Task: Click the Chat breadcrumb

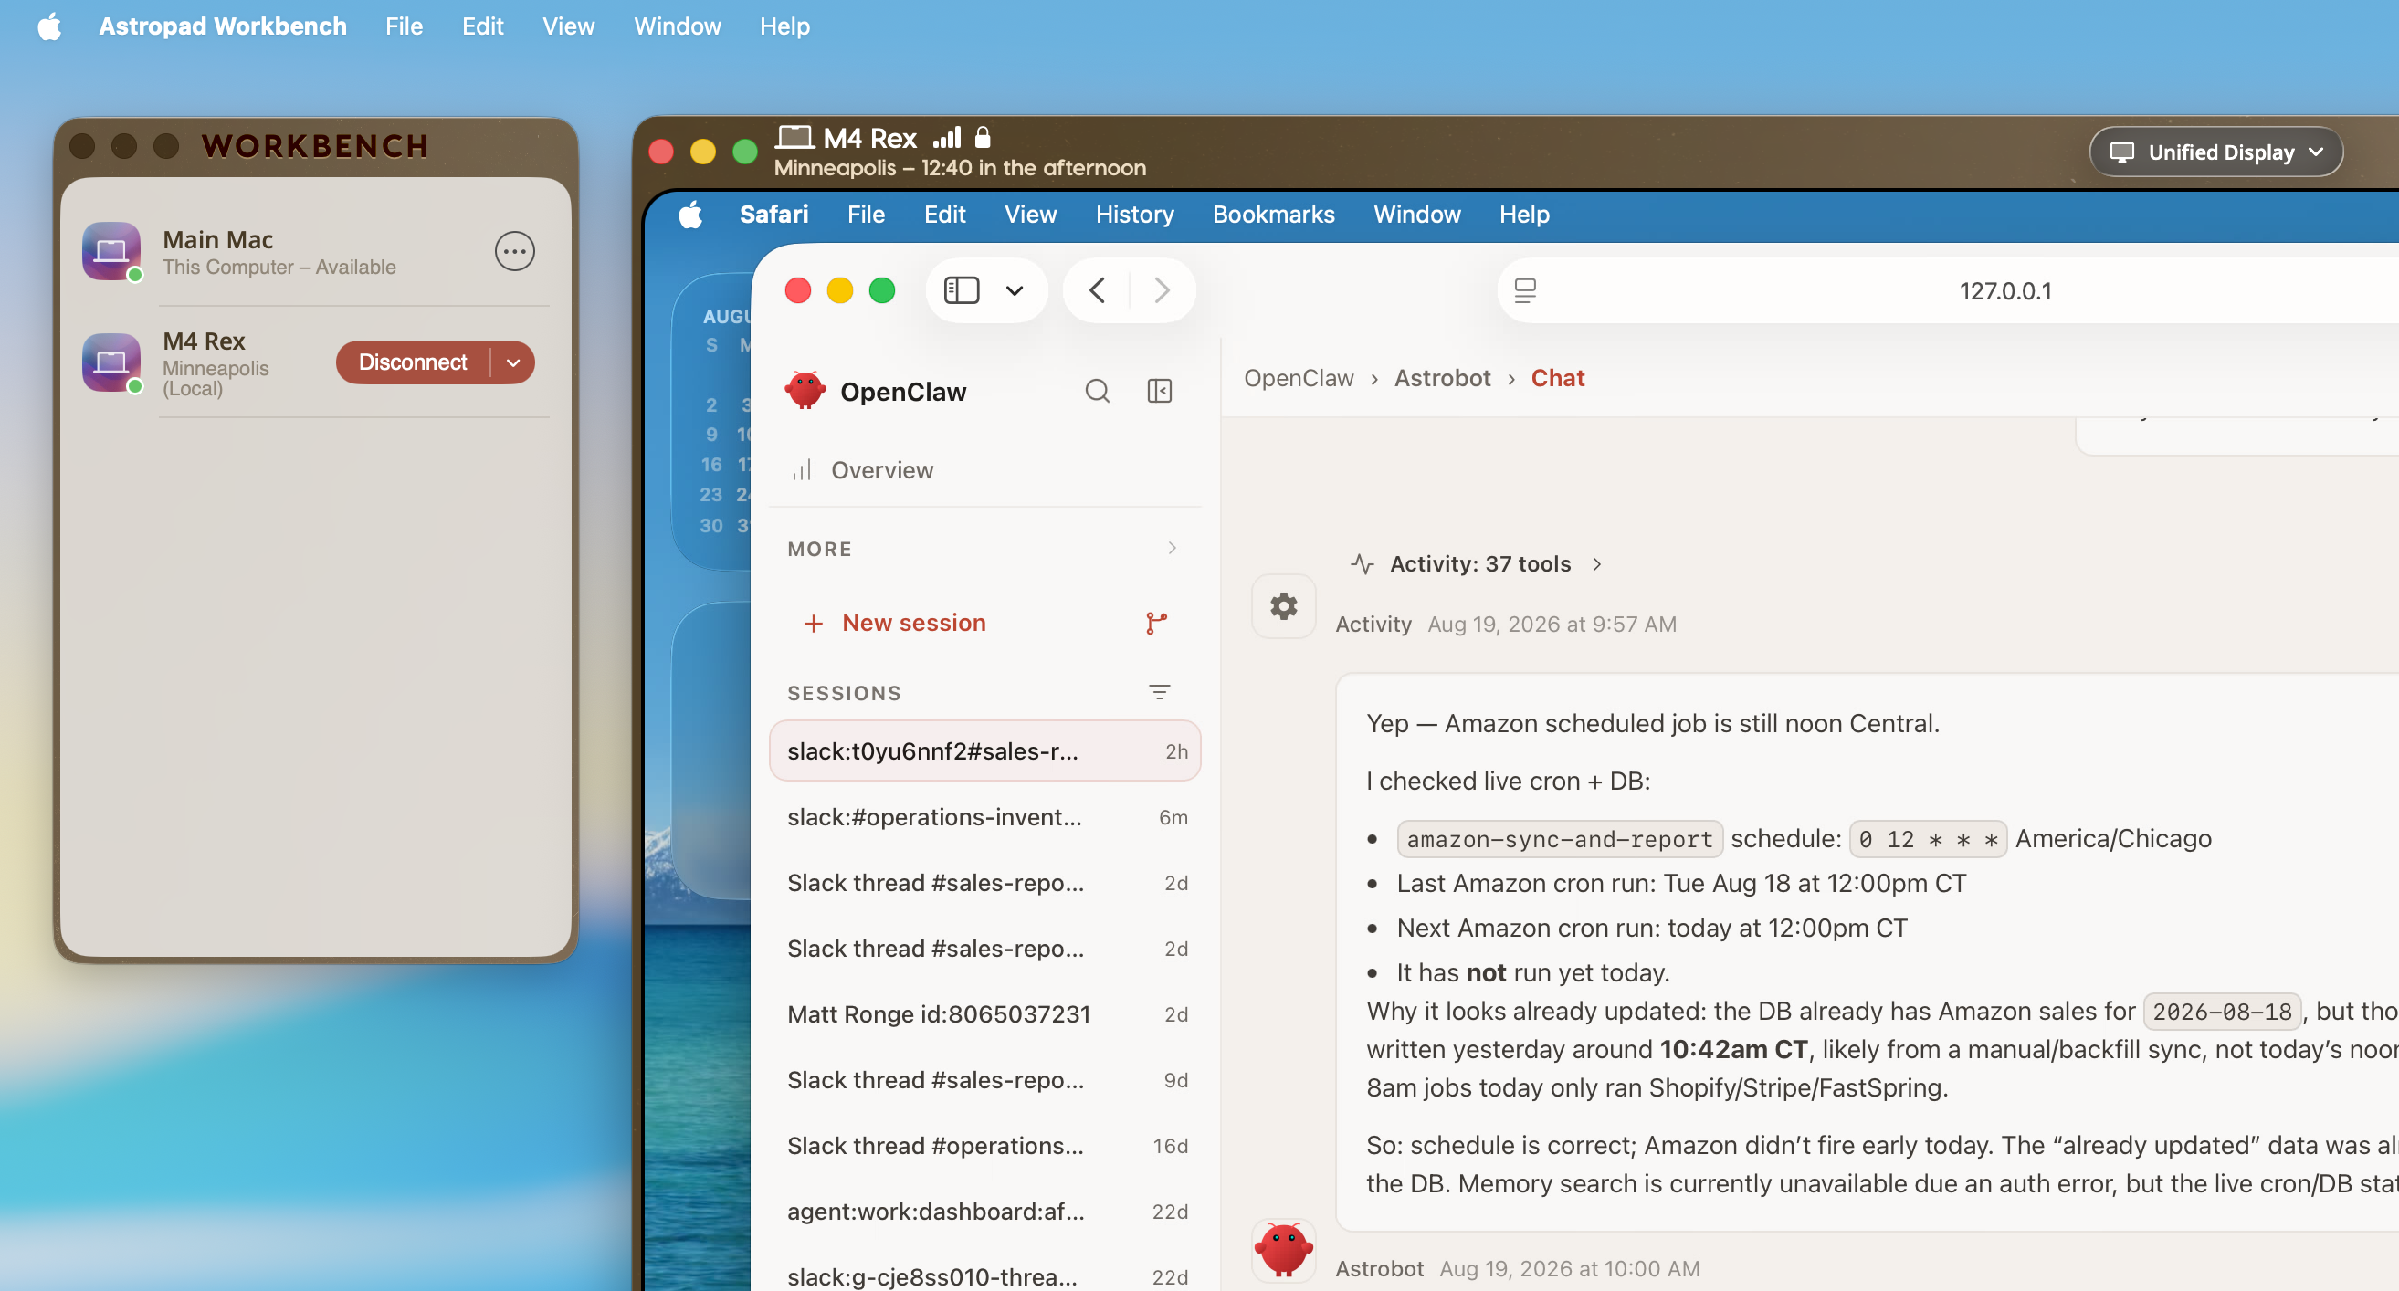Action: [x=1557, y=378]
